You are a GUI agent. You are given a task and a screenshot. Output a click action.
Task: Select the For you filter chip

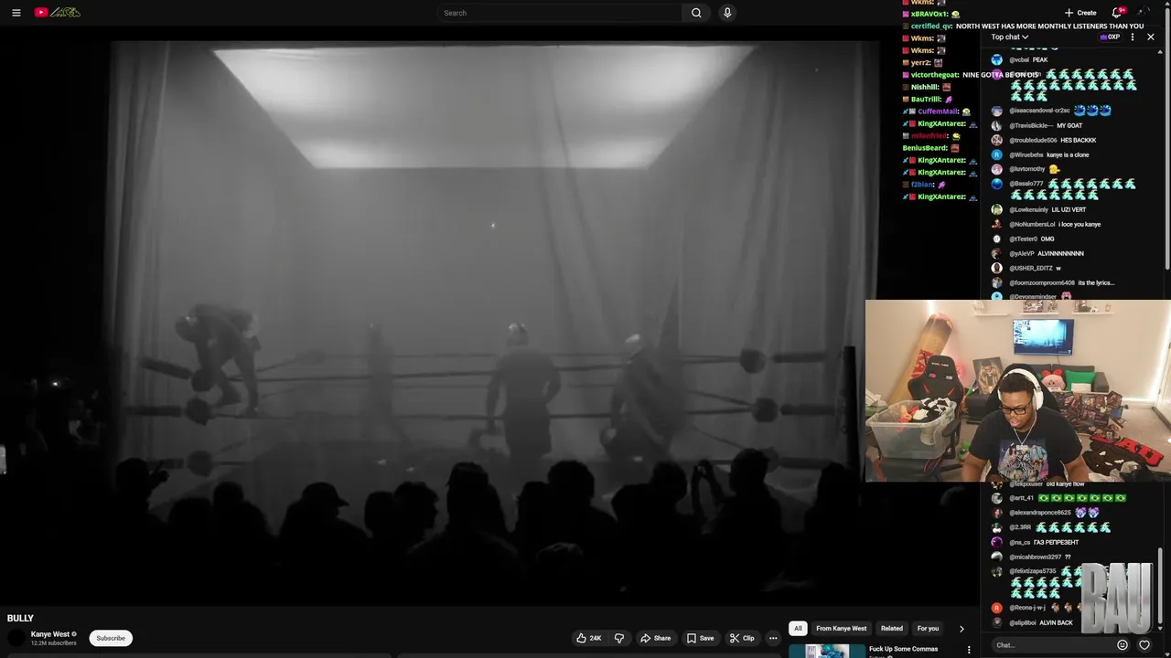[928, 629]
